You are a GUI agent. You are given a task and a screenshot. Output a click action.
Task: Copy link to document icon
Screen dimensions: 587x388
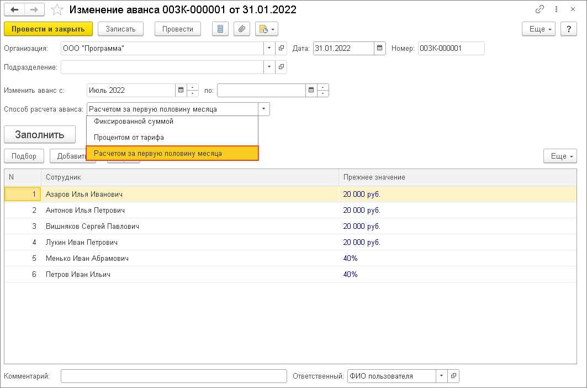(540, 9)
